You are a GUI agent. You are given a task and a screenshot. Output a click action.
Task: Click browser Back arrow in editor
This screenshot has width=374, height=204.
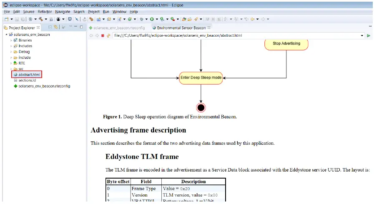(x=91, y=35)
